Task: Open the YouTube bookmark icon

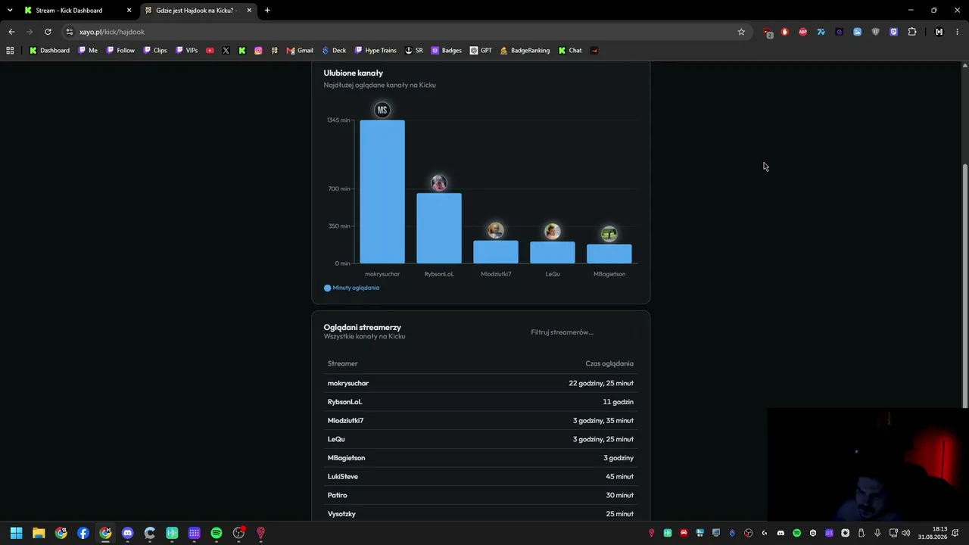Action: click(x=210, y=51)
